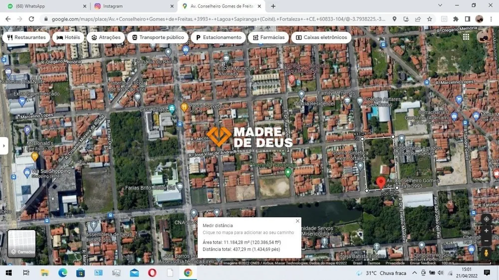Image resolution: width=499 pixels, height=280 pixels.
Task: Open the Windows Start menu
Action: tap(8, 273)
